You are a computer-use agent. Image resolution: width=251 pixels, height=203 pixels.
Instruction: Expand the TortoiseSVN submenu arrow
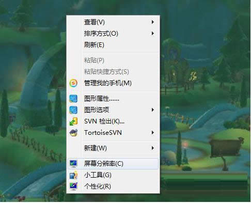coord(152,133)
